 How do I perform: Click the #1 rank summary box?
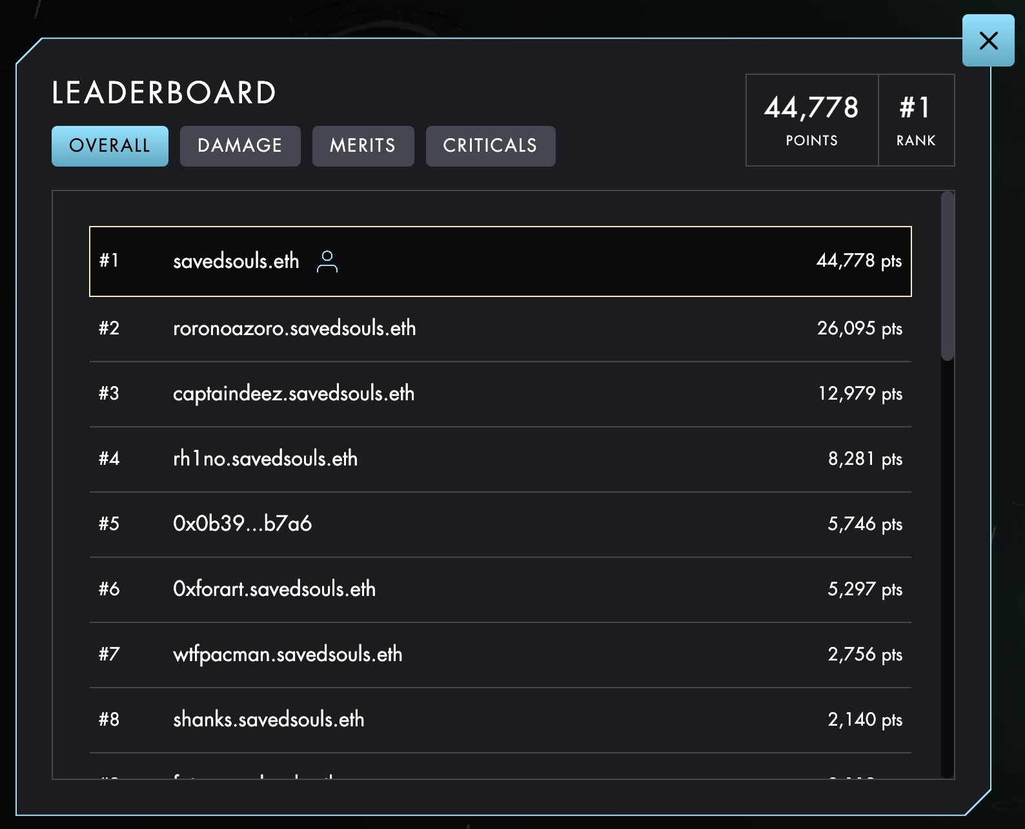pyautogui.click(x=915, y=120)
